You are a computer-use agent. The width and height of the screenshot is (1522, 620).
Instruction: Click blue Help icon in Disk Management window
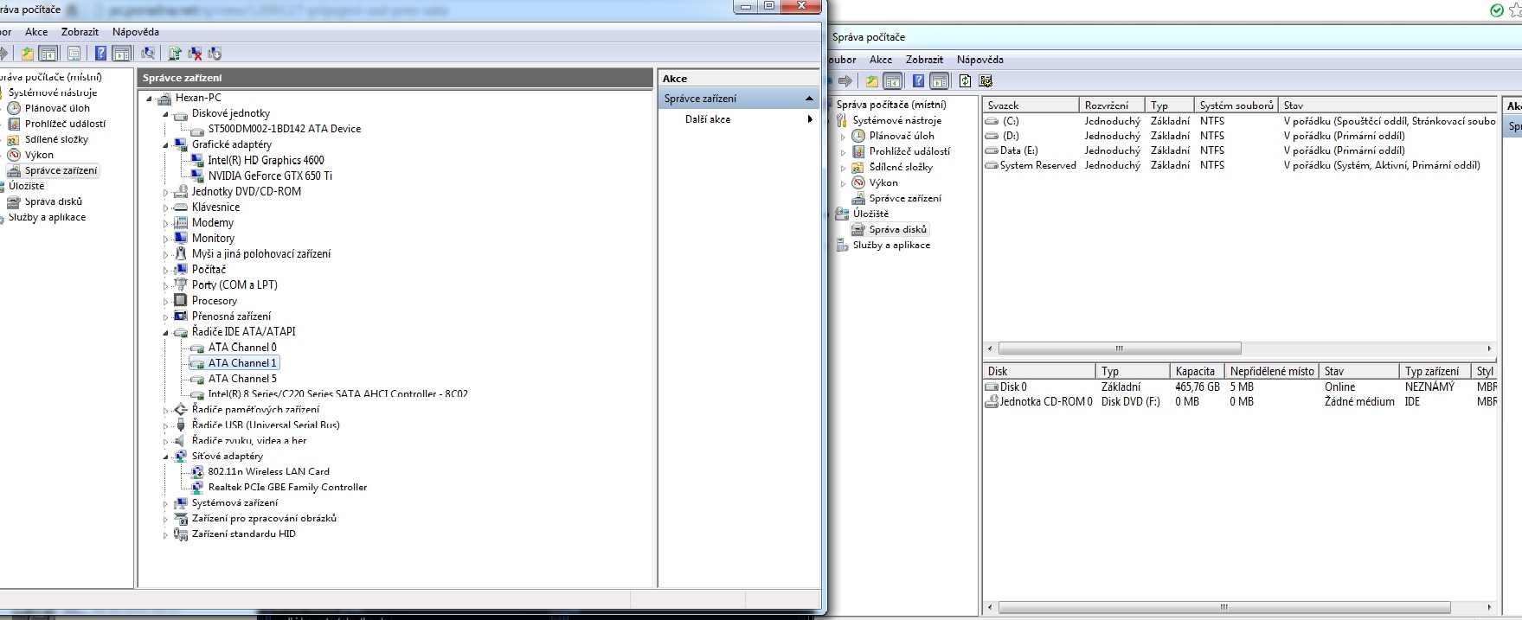point(918,81)
